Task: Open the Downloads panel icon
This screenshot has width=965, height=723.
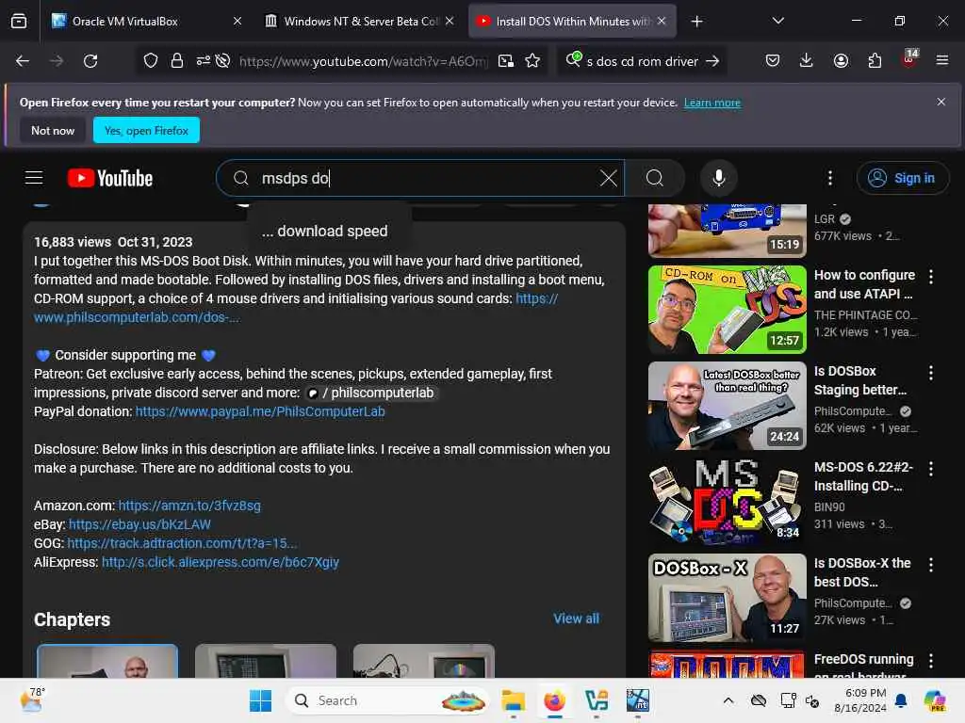Action: [x=807, y=60]
